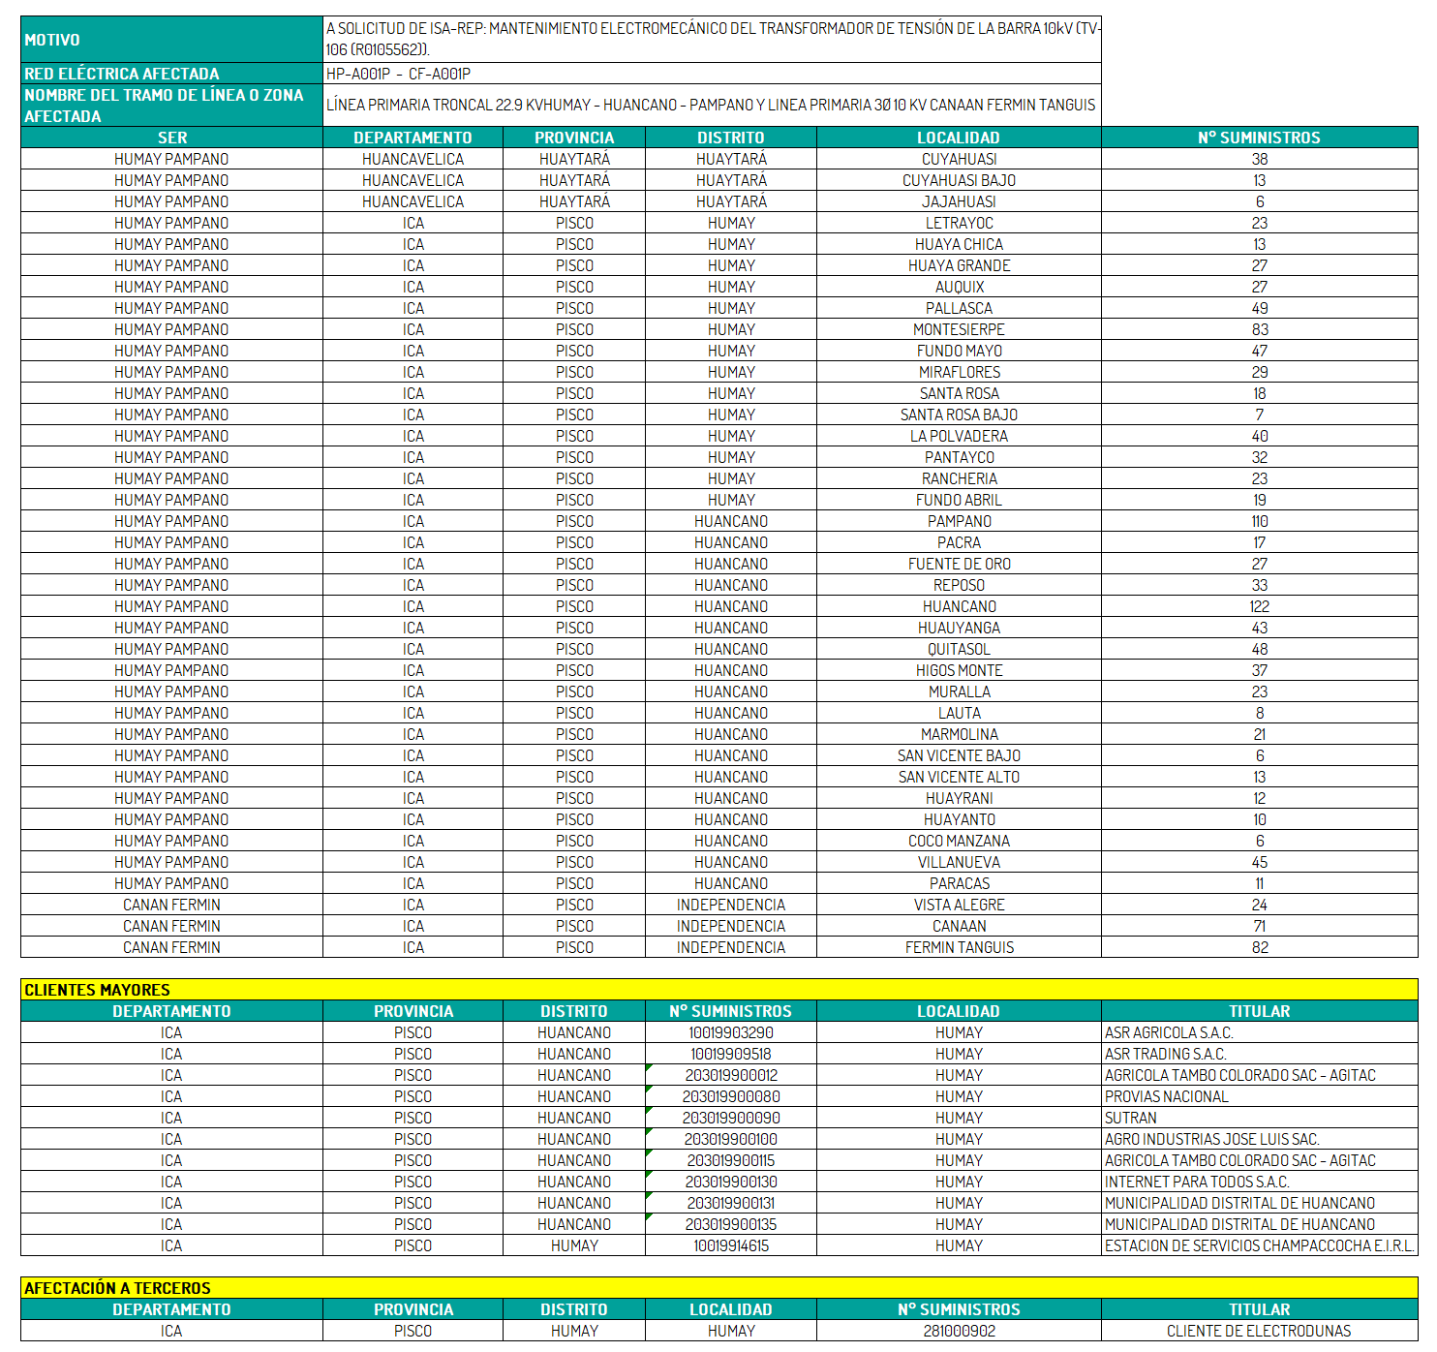Click the HP-A001P - CF-A001P value cell
The image size is (1437, 1352).
tap(711, 74)
